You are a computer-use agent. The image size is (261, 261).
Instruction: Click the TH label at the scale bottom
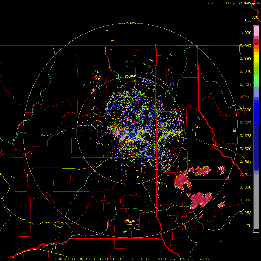point(249,226)
